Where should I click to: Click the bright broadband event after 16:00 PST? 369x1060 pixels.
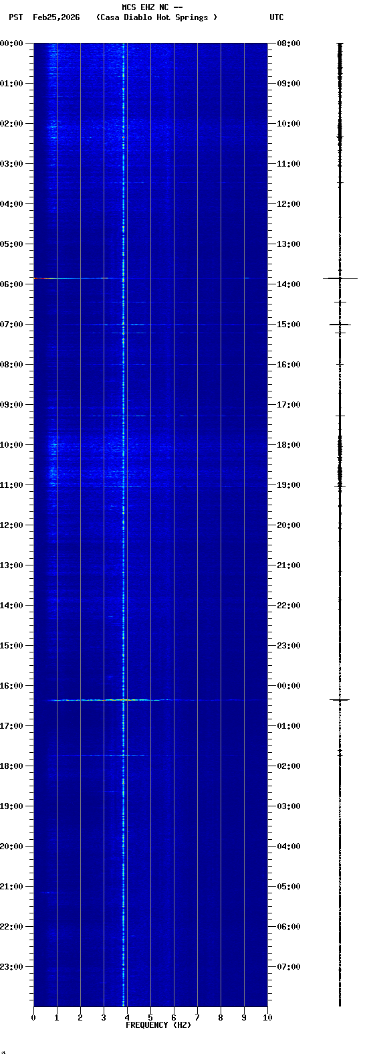click(107, 700)
